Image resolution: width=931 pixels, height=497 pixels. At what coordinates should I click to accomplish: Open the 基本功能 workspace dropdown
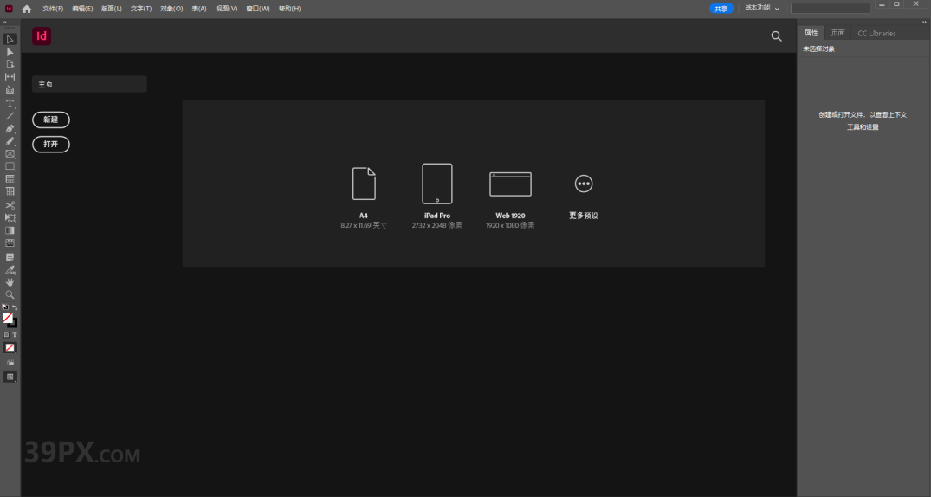(x=762, y=9)
